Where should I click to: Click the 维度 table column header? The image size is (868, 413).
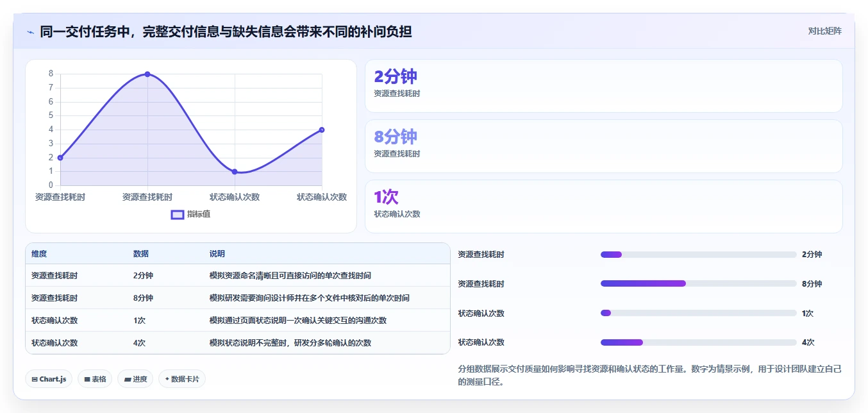coord(39,254)
